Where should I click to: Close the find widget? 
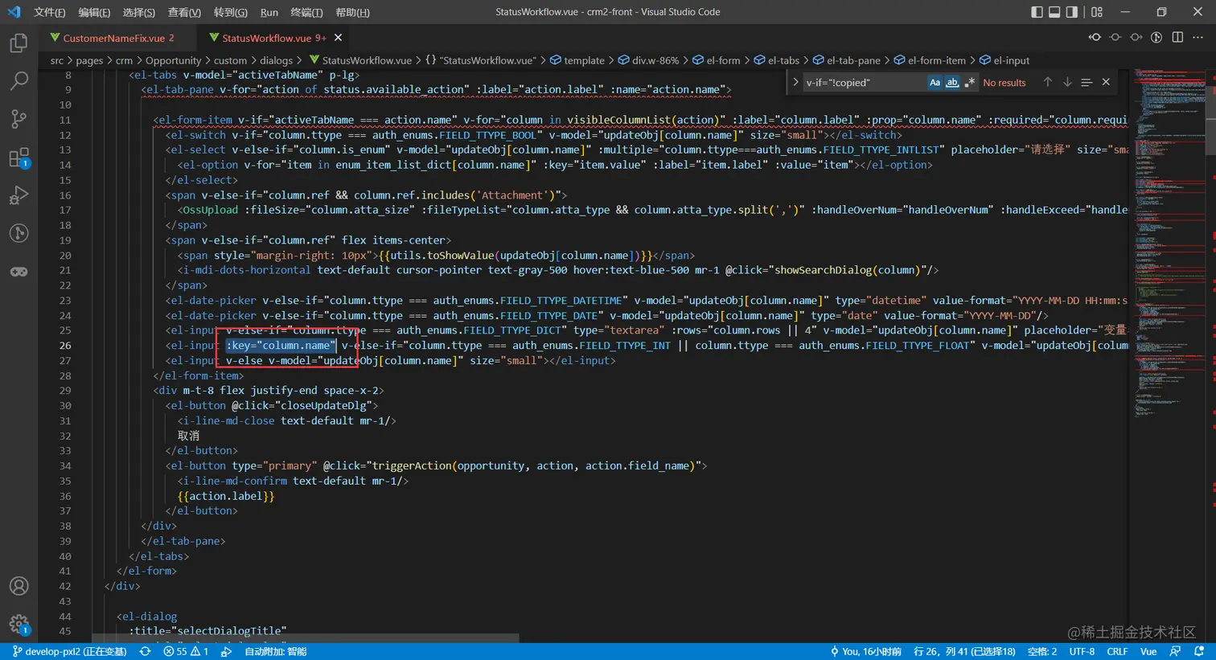[1106, 82]
